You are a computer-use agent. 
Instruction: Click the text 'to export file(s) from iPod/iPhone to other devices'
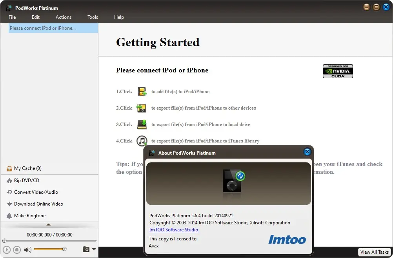204,108
